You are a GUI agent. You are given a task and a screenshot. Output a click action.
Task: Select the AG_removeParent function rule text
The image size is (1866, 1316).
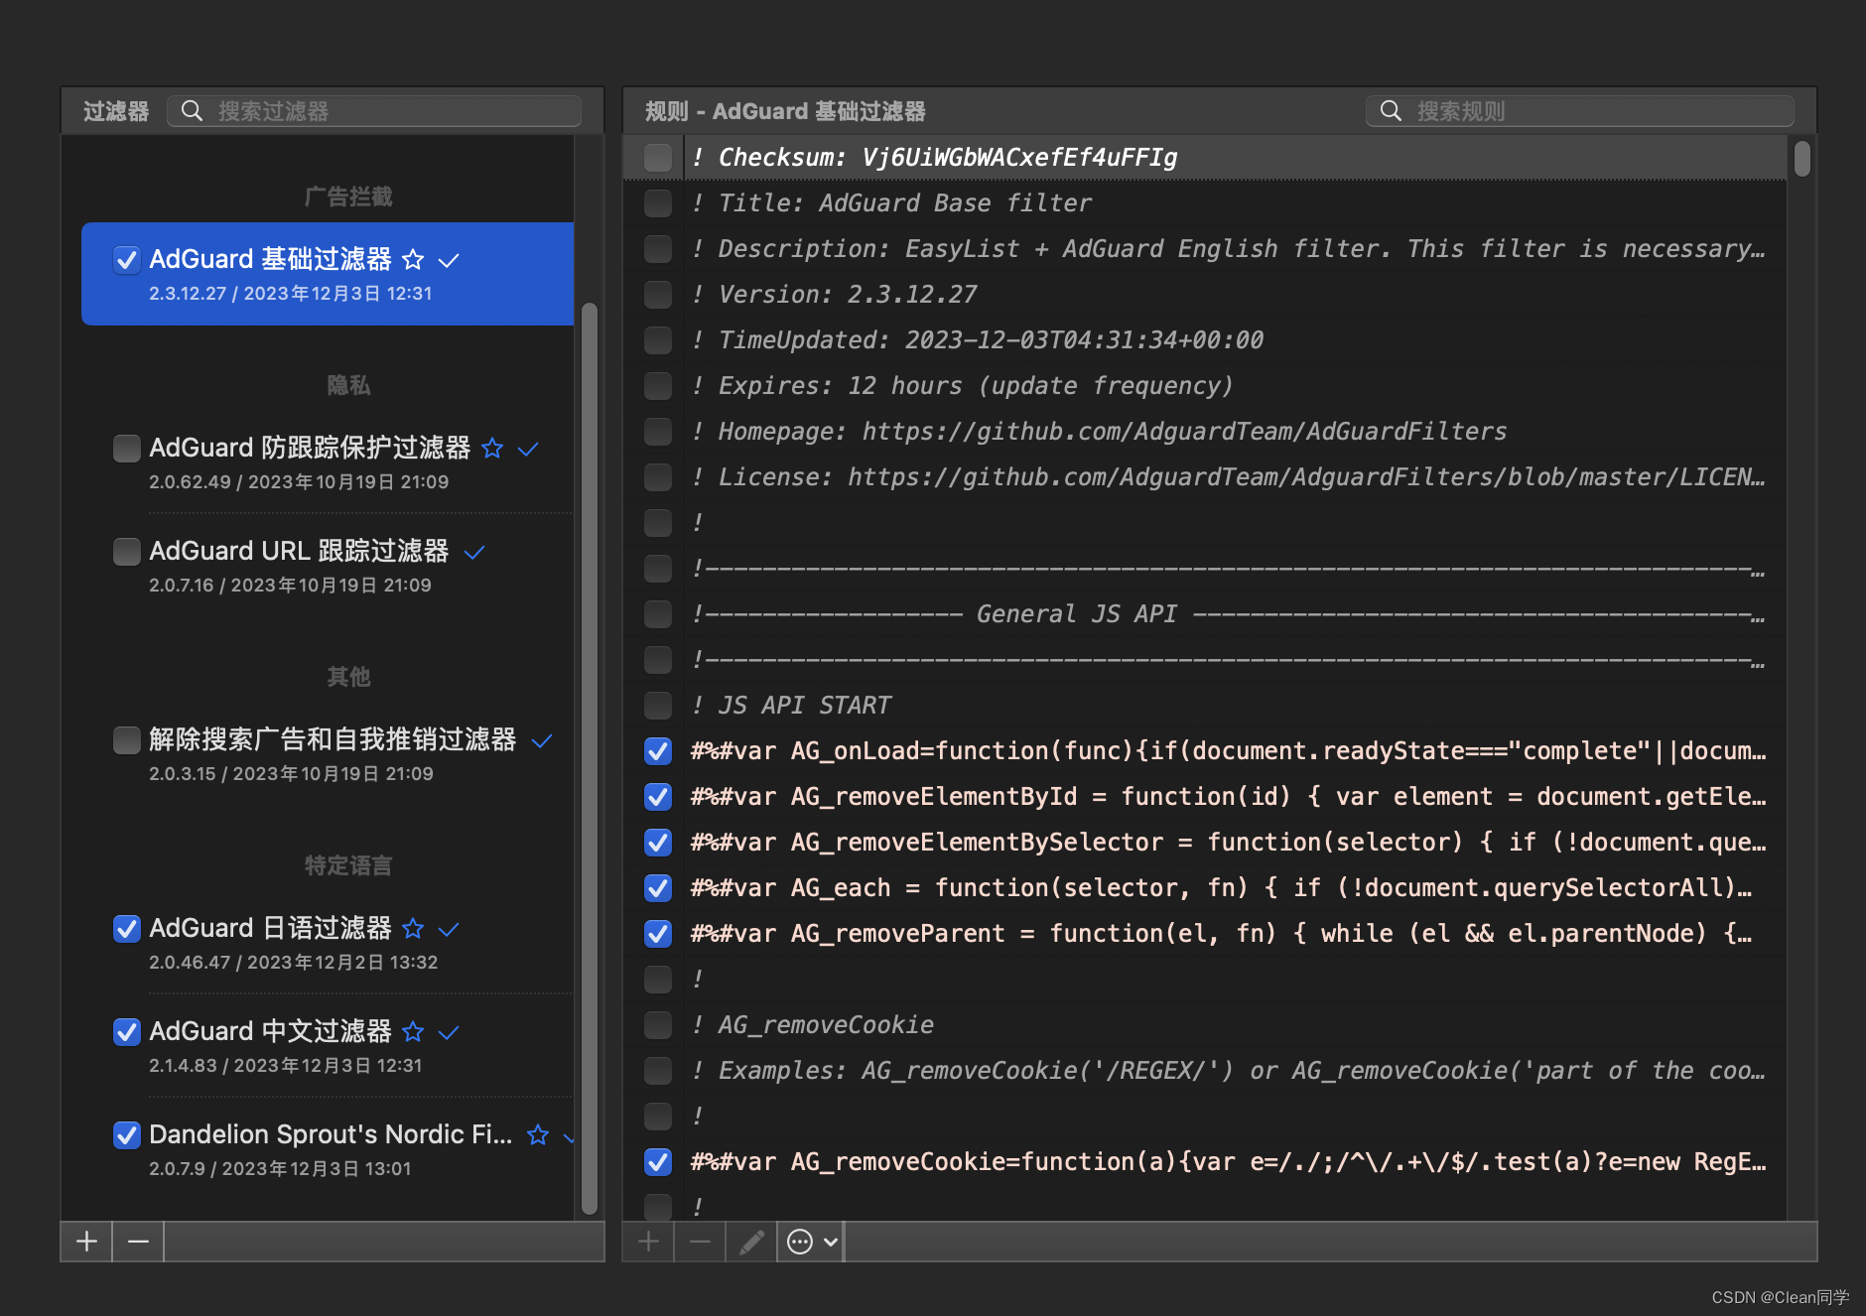pyautogui.click(x=1222, y=934)
